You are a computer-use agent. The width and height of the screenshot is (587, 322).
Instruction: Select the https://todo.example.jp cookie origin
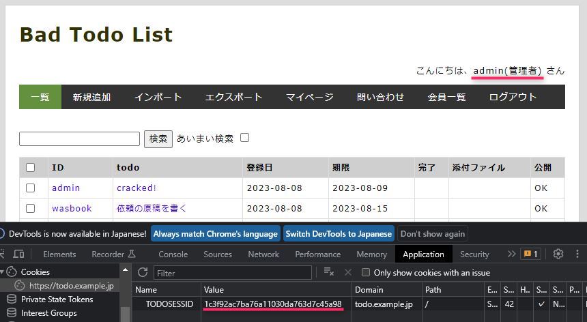coord(72,286)
